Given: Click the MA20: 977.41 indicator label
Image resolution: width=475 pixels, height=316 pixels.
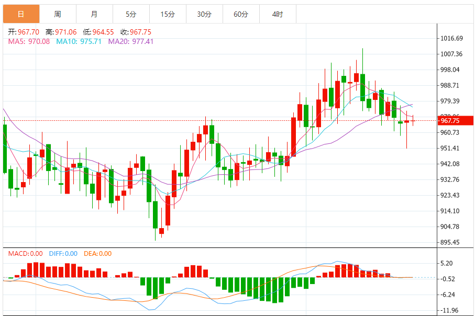Looking at the screenshot, I should (x=131, y=41).
